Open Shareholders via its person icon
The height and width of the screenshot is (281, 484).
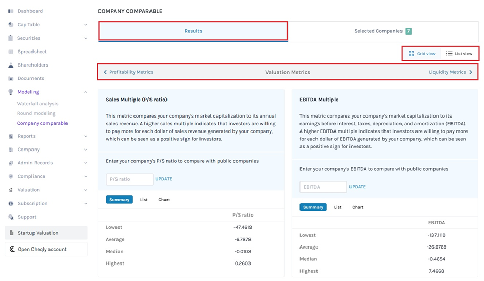[11, 65]
